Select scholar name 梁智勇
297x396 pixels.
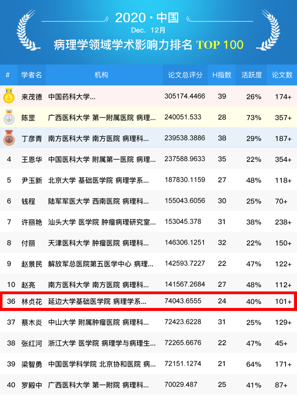(32, 364)
